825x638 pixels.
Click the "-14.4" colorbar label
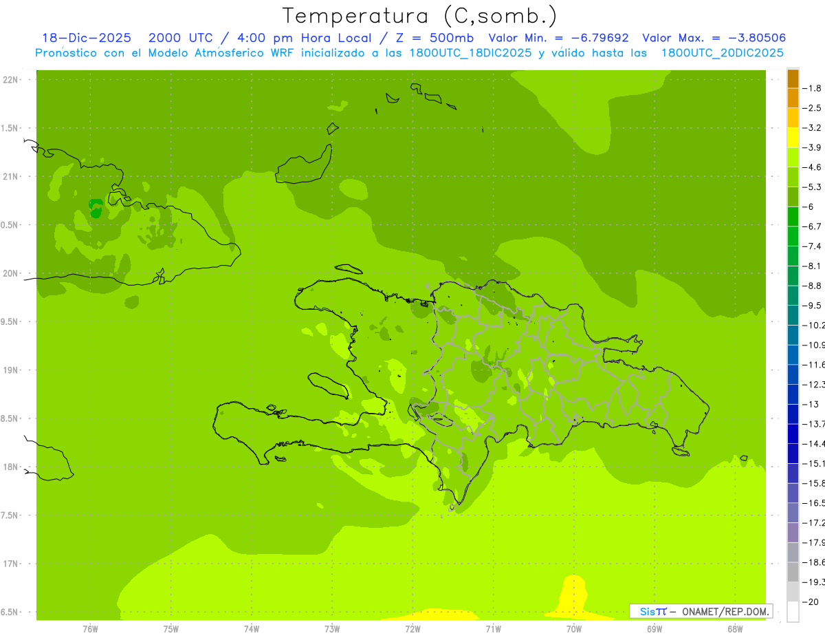click(x=814, y=444)
